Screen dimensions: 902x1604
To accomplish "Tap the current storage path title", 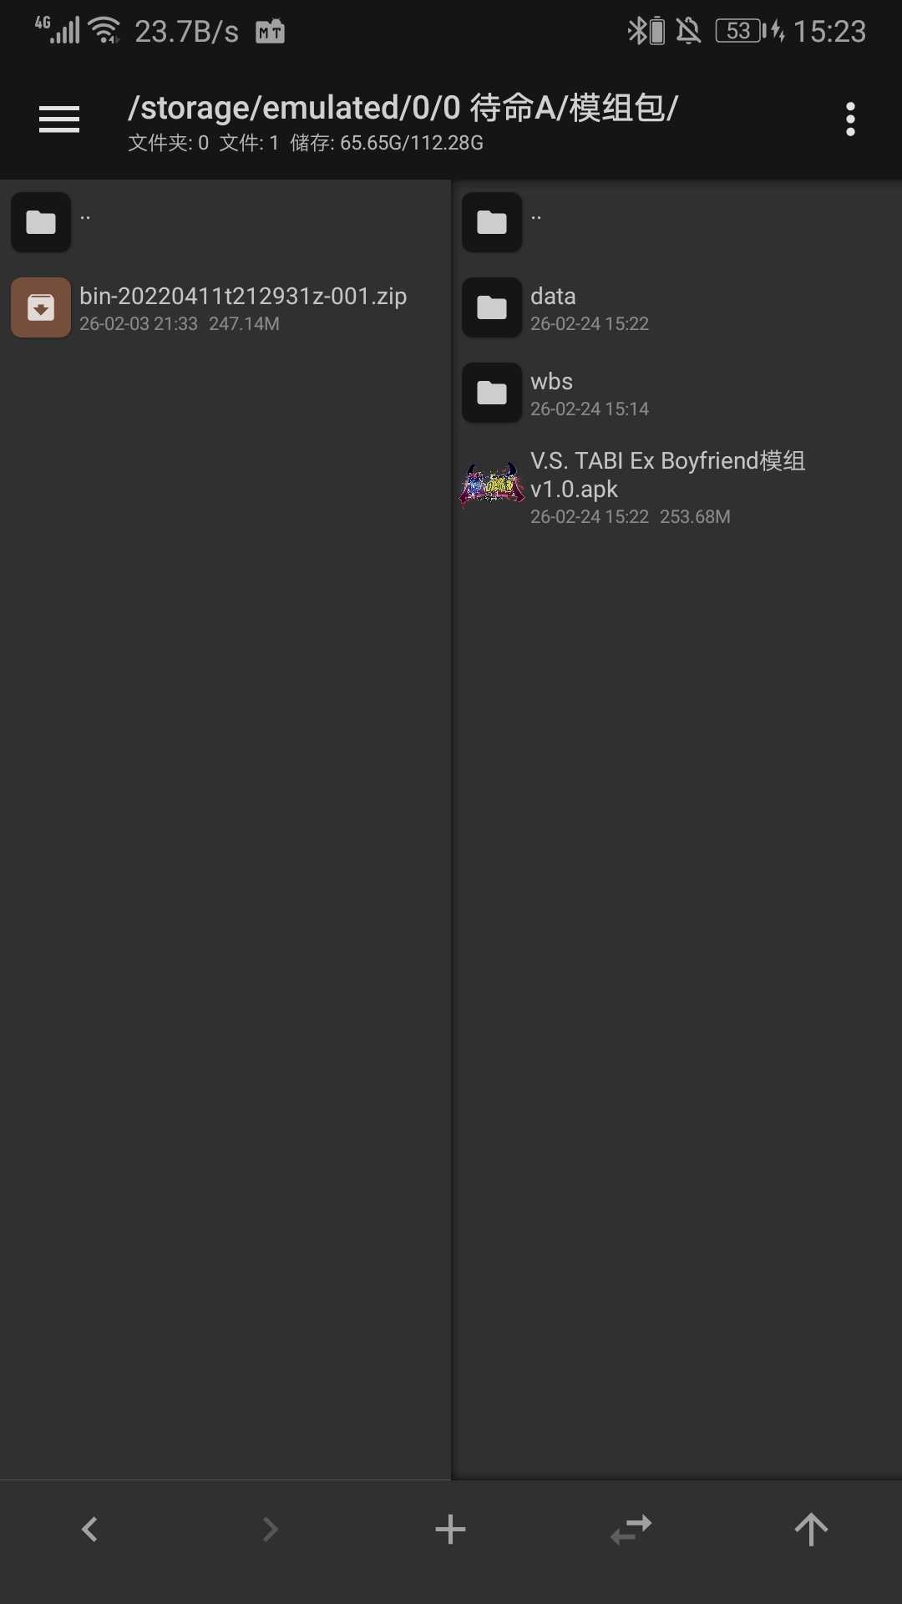I will tap(403, 108).
